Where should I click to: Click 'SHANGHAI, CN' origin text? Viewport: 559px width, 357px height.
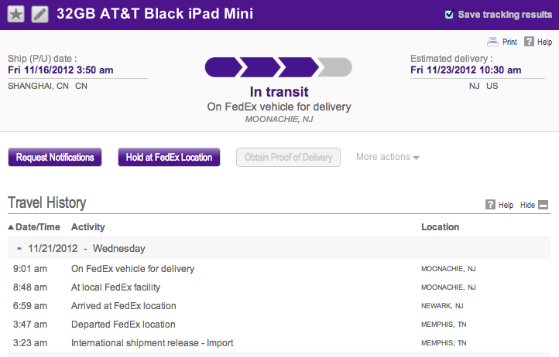[x=38, y=86]
